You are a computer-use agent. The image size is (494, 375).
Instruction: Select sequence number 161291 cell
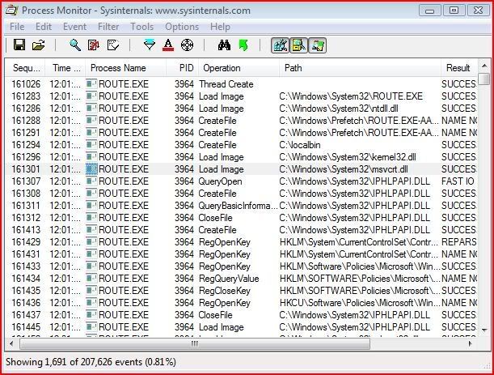pos(26,133)
